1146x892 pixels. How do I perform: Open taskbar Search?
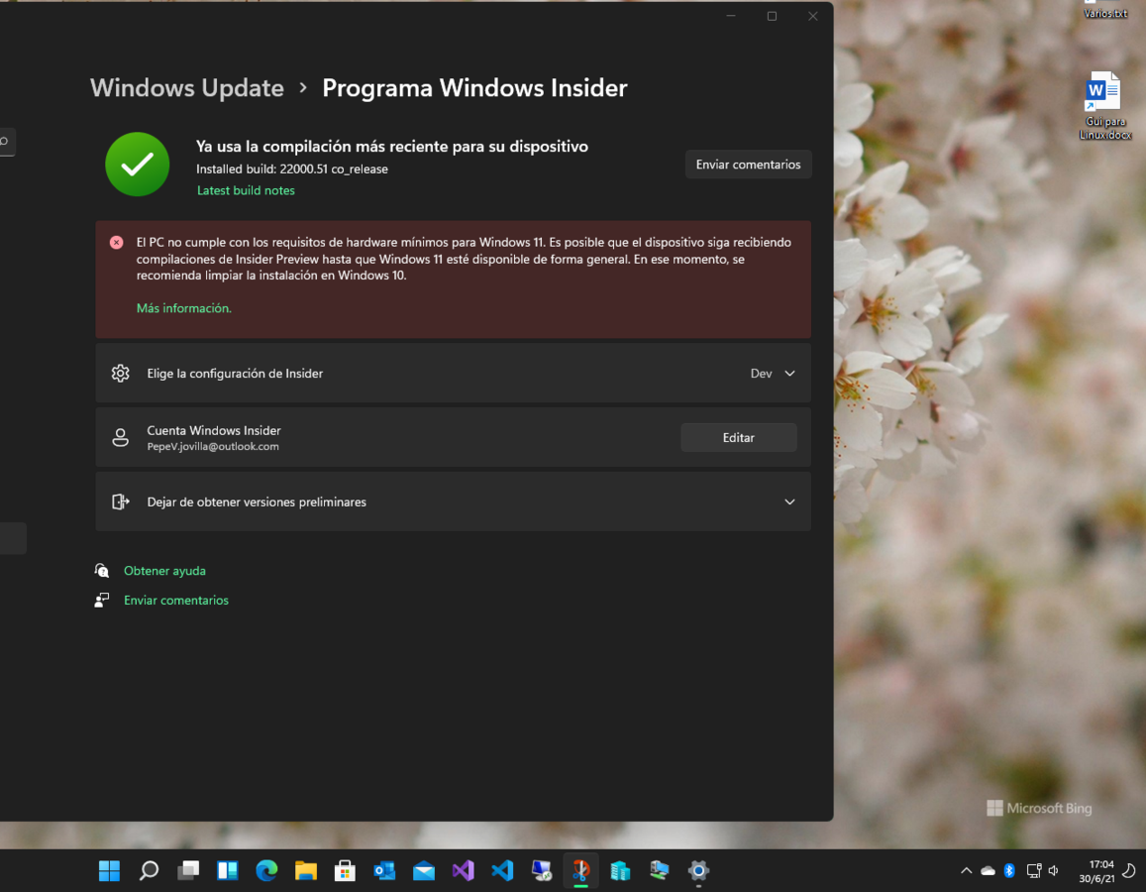point(150,870)
